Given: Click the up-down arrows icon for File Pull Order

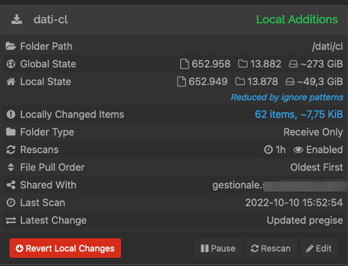Looking at the screenshot, I should click(x=11, y=167).
